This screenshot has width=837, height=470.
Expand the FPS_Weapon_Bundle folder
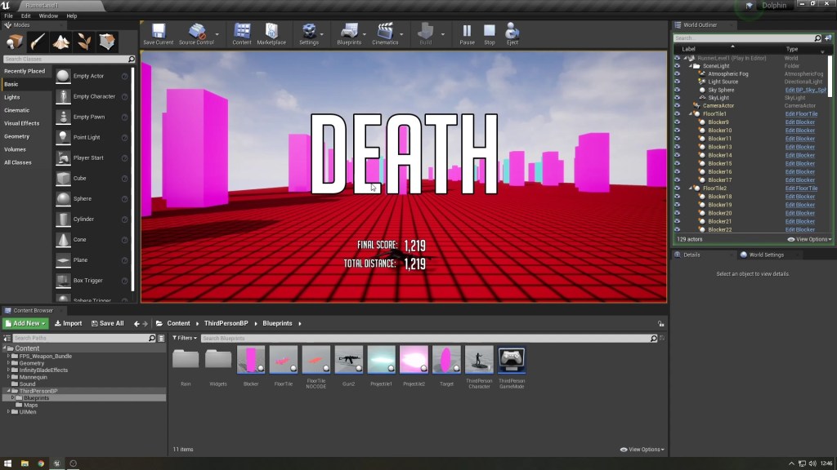[x=9, y=356]
